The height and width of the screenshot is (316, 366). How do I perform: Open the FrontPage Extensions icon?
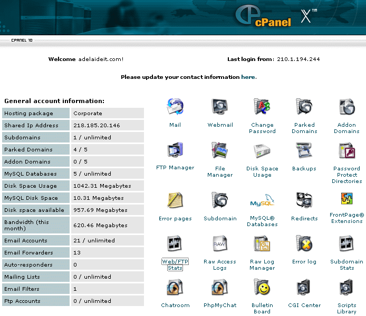[346, 200]
